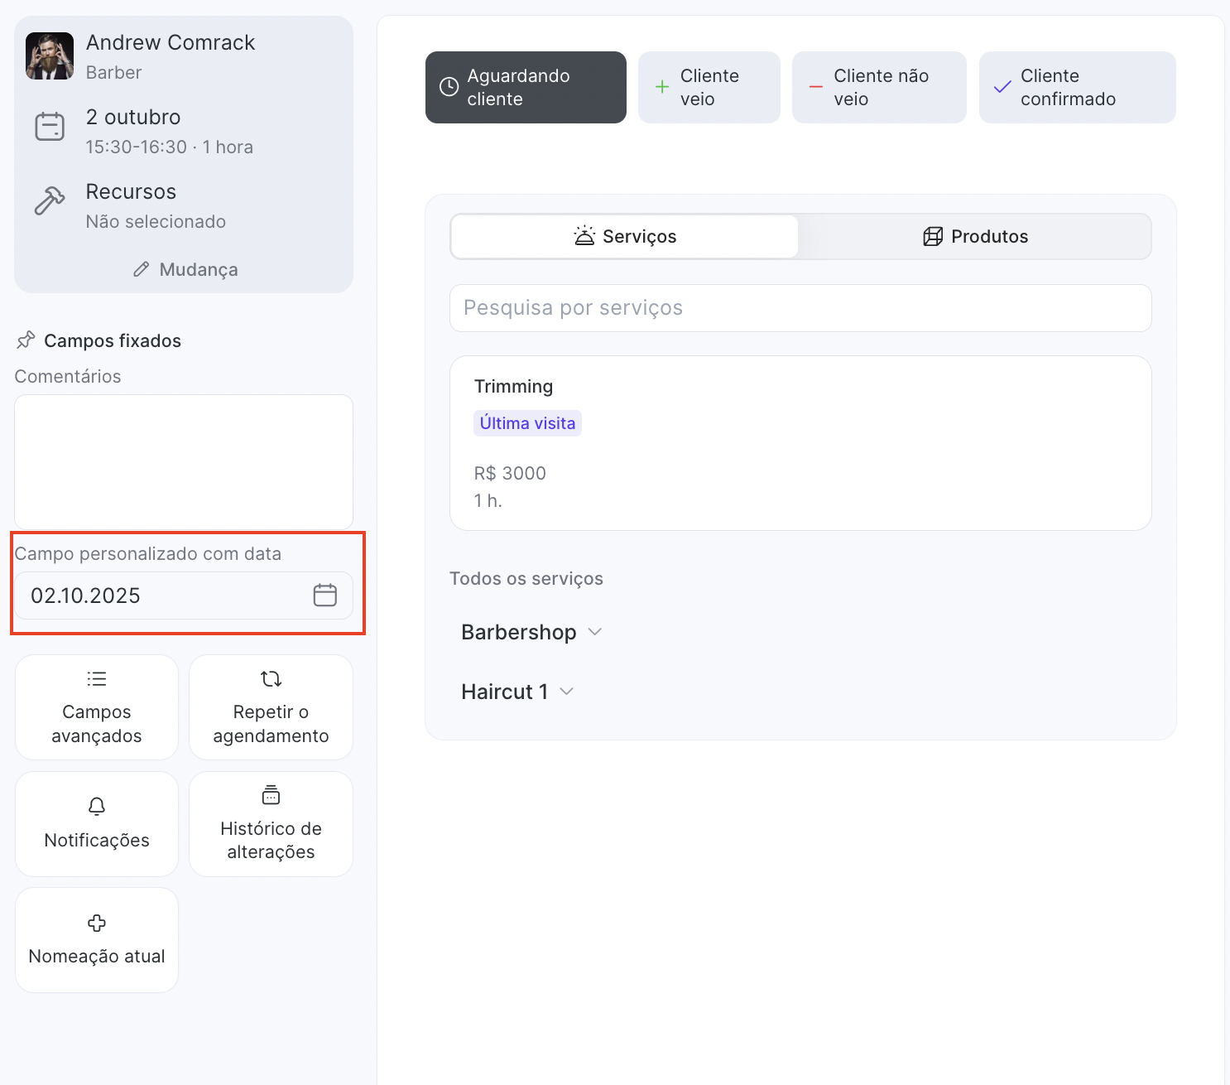The image size is (1230, 1085).
Task: Click the list icon for Campos avançados
Action: pyautogui.click(x=97, y=679)
